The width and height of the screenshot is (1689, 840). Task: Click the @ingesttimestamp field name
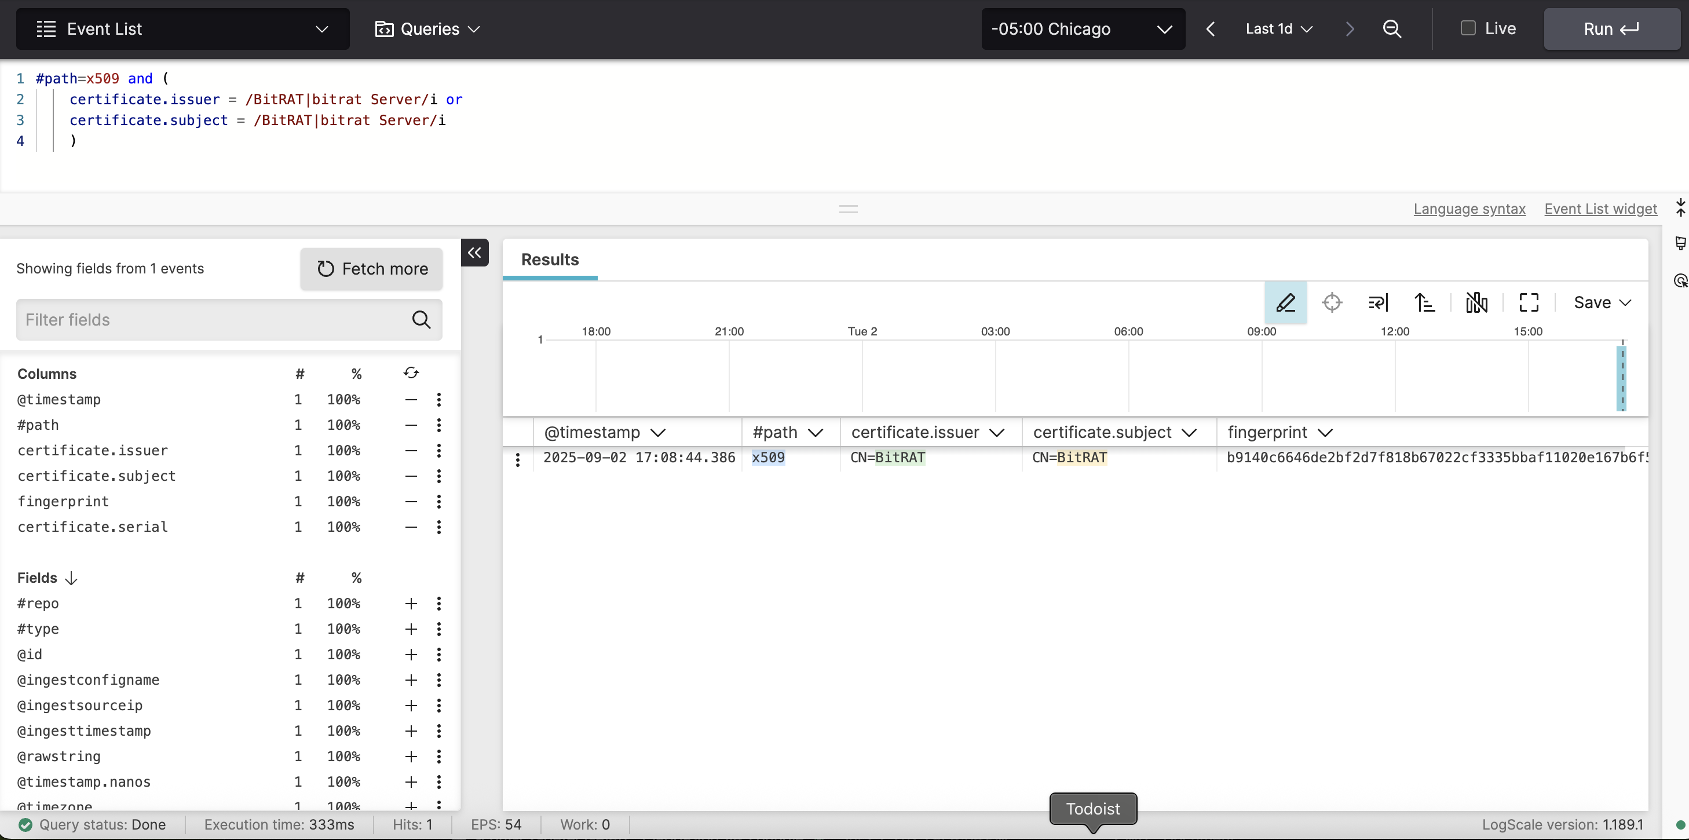(84, 731)
